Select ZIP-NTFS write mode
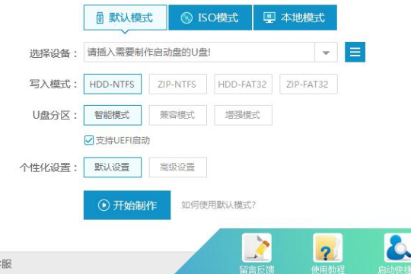The width and height of the screenshot is (411, 274). pos(177,84)
